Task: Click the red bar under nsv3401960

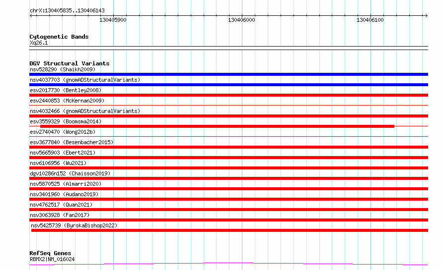Action: pyautogui.click(x=228, y=199)
